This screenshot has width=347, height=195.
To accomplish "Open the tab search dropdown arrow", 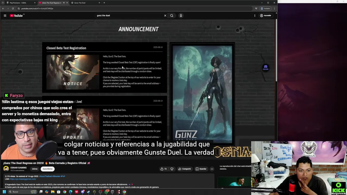I will pos(3,3).
